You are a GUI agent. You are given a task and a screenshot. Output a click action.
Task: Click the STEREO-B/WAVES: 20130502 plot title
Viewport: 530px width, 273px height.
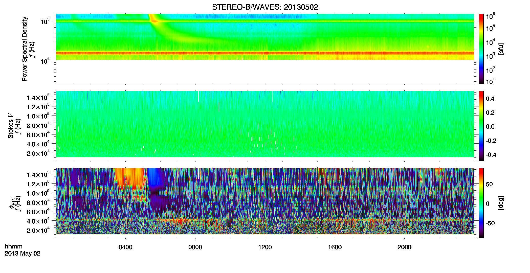coord(265,7)
